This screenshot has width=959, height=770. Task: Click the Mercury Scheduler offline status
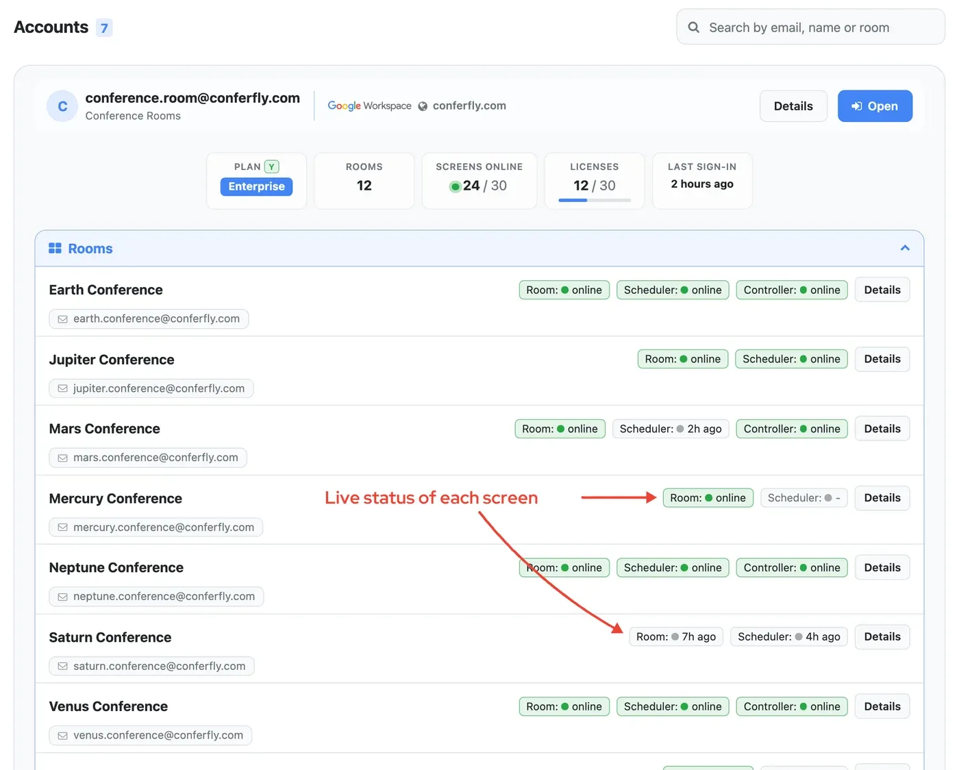tap(804, 498)
